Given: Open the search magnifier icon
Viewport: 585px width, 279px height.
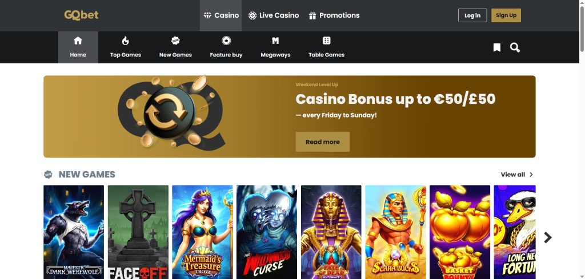Looking at the screenshot, I should (515, 48).
